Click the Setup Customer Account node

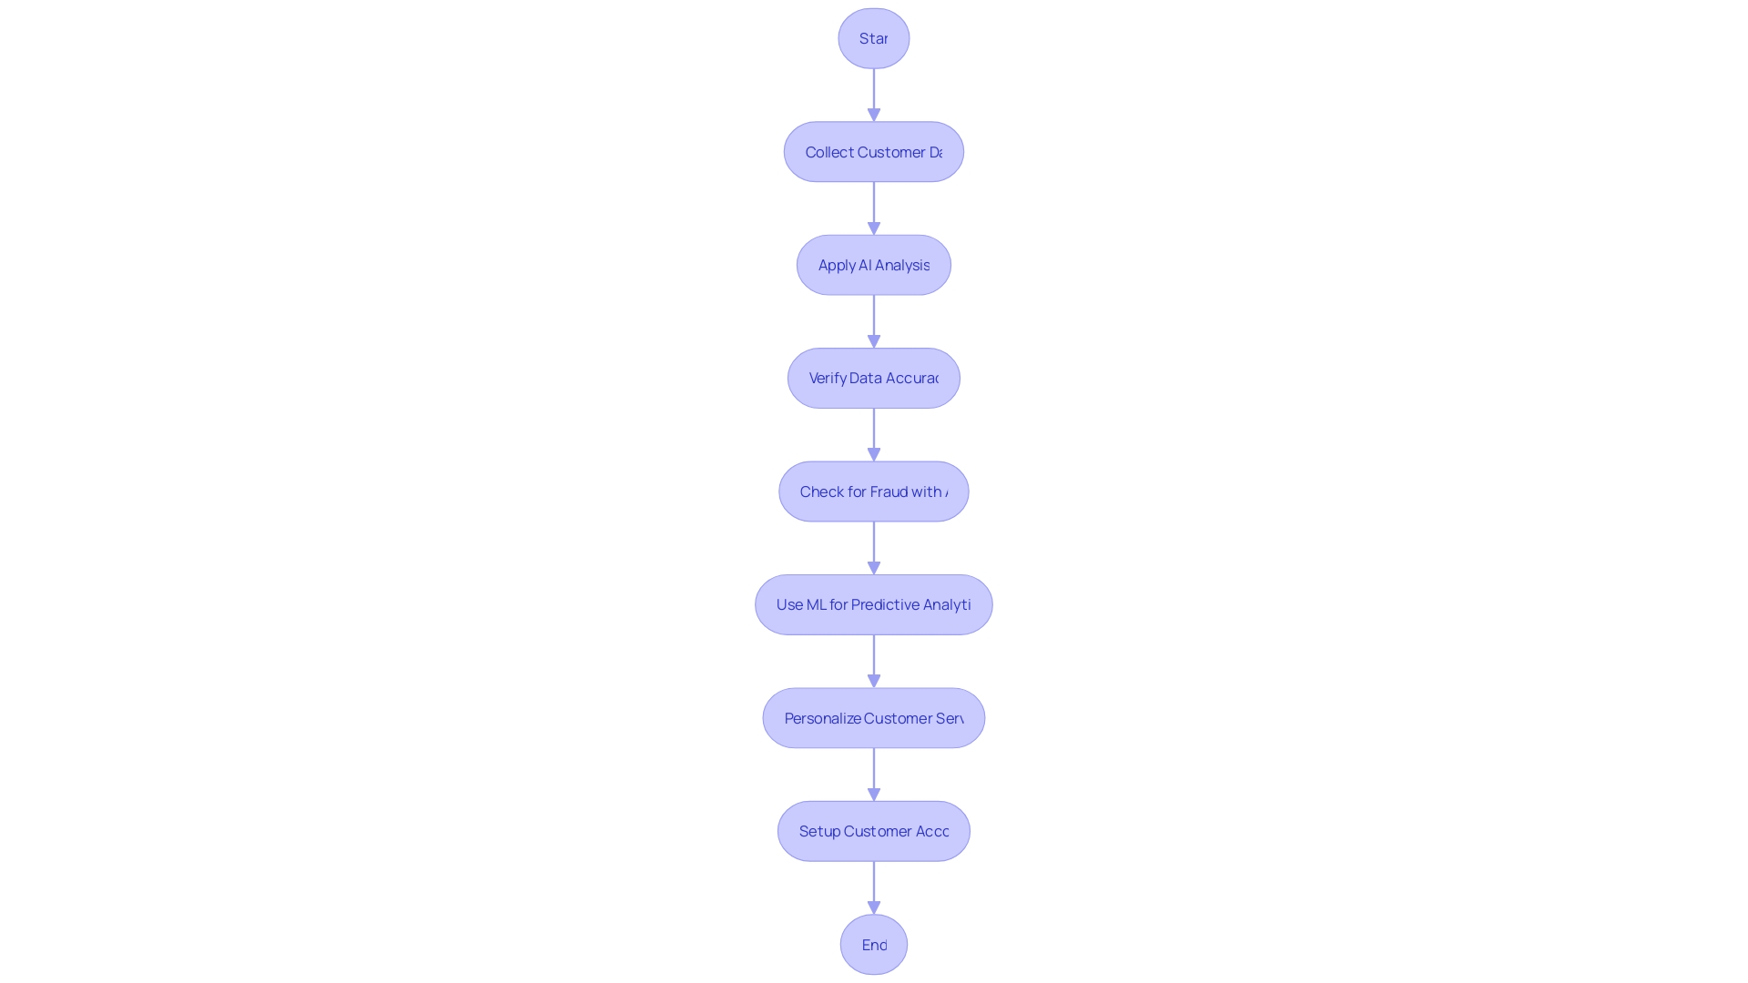[x=873, y=829]
